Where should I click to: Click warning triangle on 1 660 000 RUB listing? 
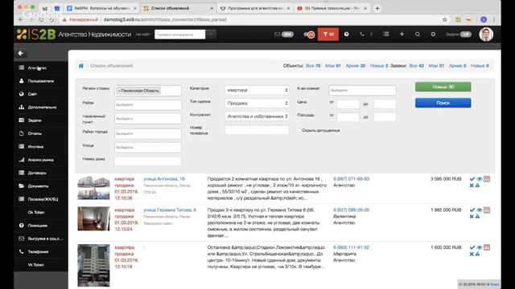(x=477, y=217)
